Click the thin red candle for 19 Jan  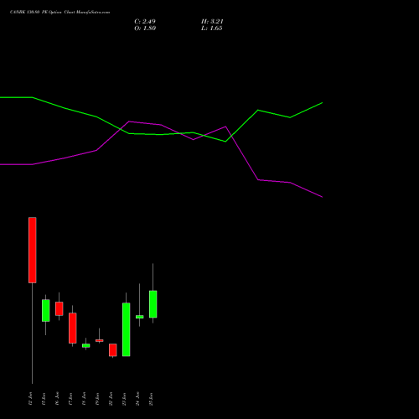pos(100,340)
